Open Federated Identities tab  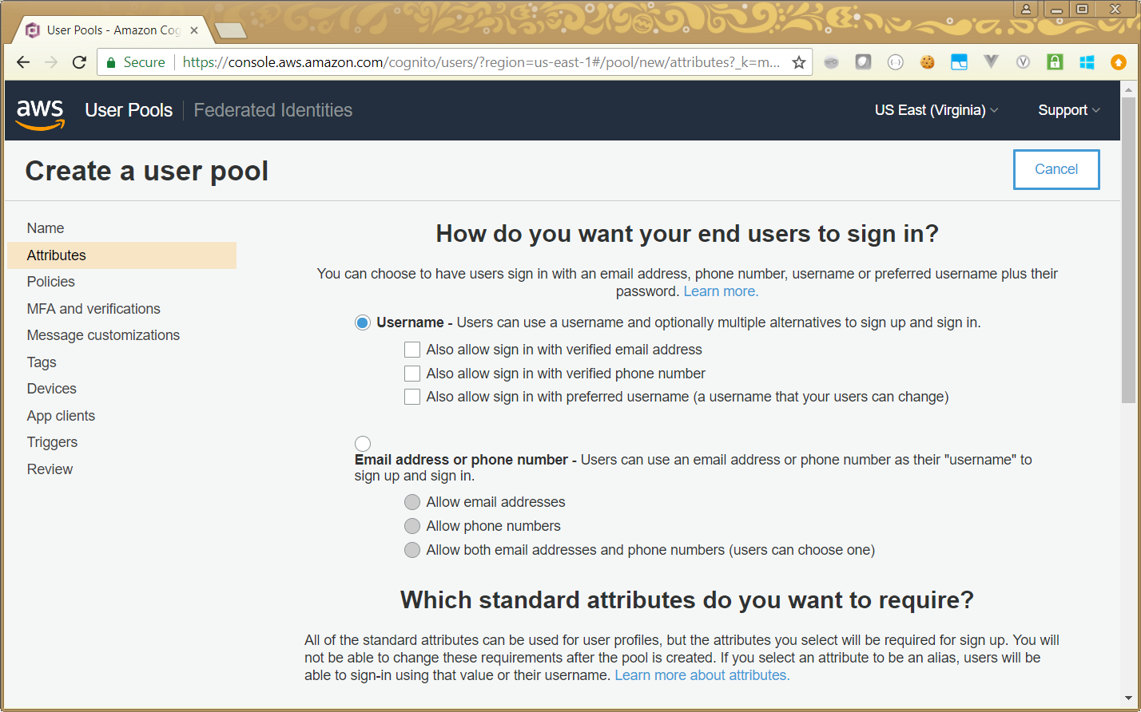click(x=272, y=110)
